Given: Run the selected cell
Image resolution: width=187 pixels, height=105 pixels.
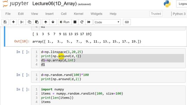Looking at the screenshot, I should pyautogui.click(x=65, y=22).
